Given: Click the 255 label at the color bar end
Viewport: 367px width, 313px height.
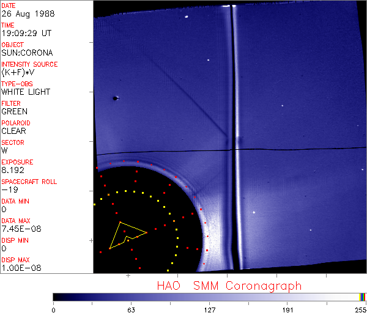Looking at the screenshot, I should click(x=360, y=310).
